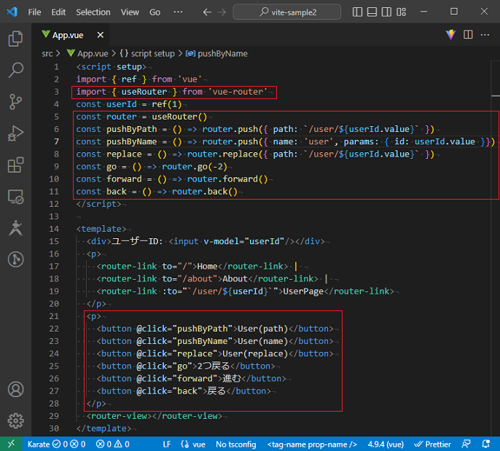Click v-model="userId" attribute on line 15
Image resolution: width=500 pixels, height=451 pixels.
(244, 241)
